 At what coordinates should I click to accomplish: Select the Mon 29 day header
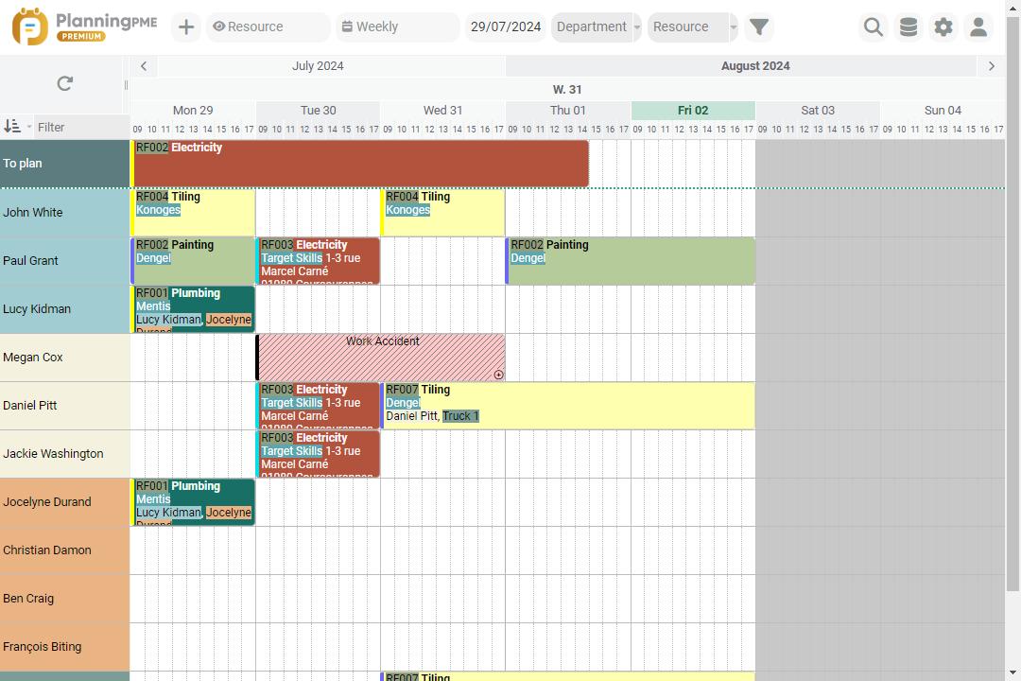193,110
